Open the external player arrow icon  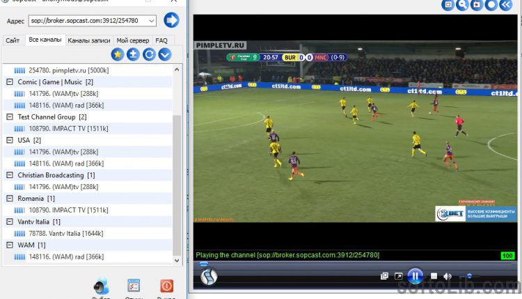pos(399,276)
